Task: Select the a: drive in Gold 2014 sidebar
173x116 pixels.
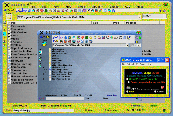Action: click(4, 29)
